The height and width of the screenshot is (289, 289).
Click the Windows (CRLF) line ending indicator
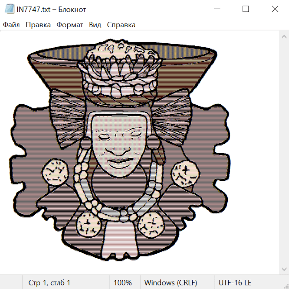point(171,283)
